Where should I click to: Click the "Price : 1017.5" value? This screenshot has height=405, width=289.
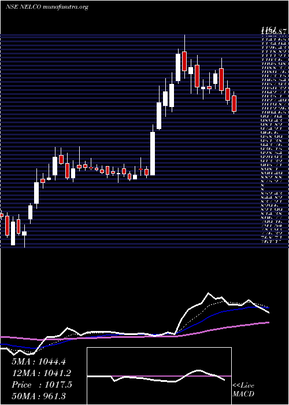[42, 385]
